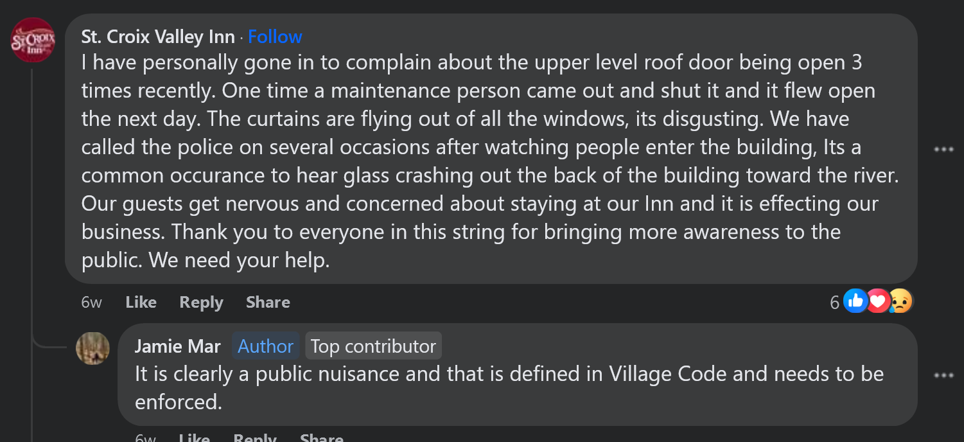Open Jamie Mar's profile picture
The width and height of the screenshot is (964, 442).
click(92, 348)
